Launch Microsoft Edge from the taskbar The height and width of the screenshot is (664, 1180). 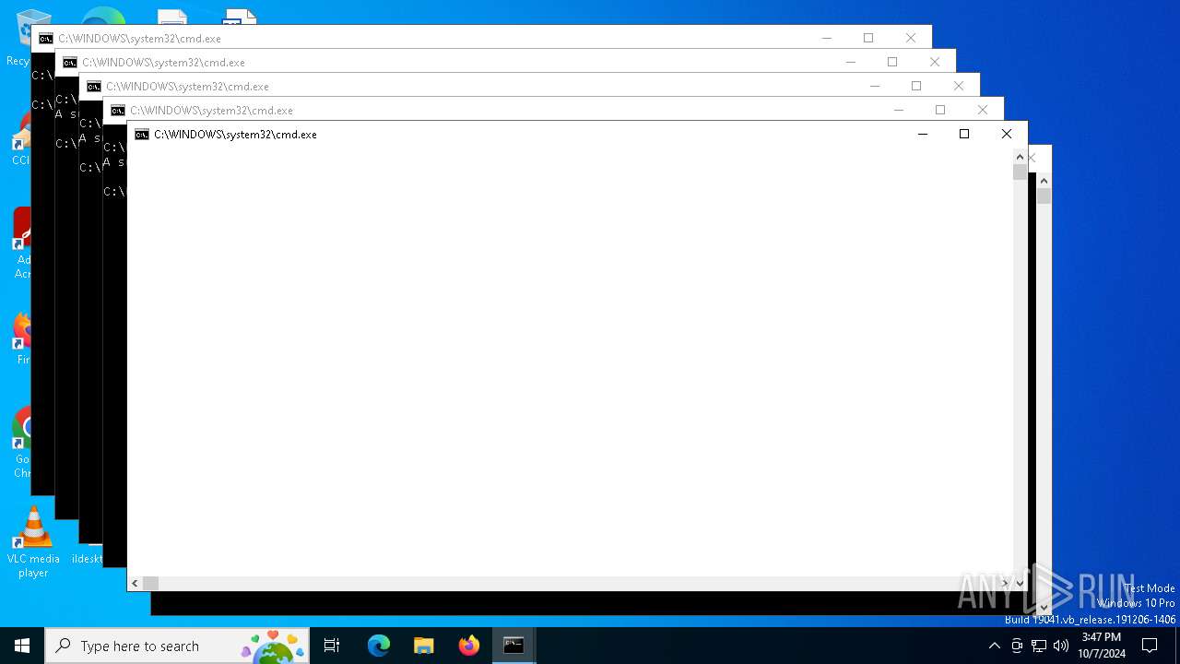(379, 646)
